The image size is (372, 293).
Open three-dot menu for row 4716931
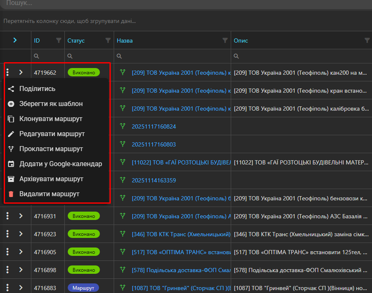(x=8, y=216)
